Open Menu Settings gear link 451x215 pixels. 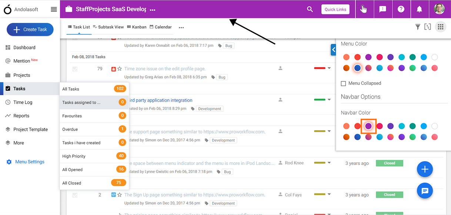point(25,162)
